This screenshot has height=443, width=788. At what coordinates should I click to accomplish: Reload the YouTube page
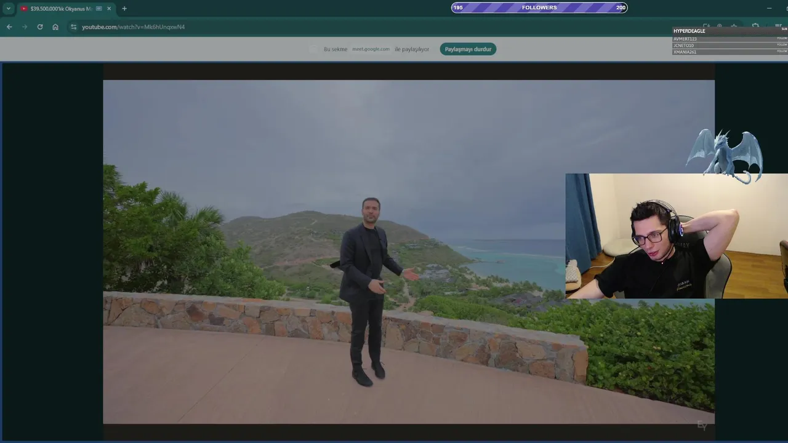pos(40,27)
